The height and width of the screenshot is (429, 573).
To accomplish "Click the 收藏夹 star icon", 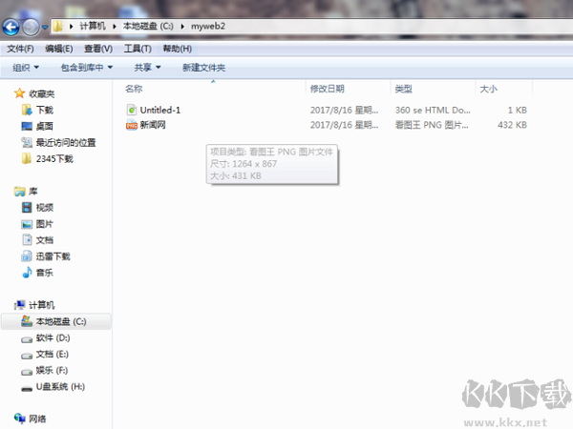I will [x=19, y=93].
